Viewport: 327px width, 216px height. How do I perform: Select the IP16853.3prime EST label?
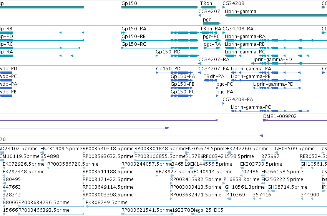pos(241,180)
